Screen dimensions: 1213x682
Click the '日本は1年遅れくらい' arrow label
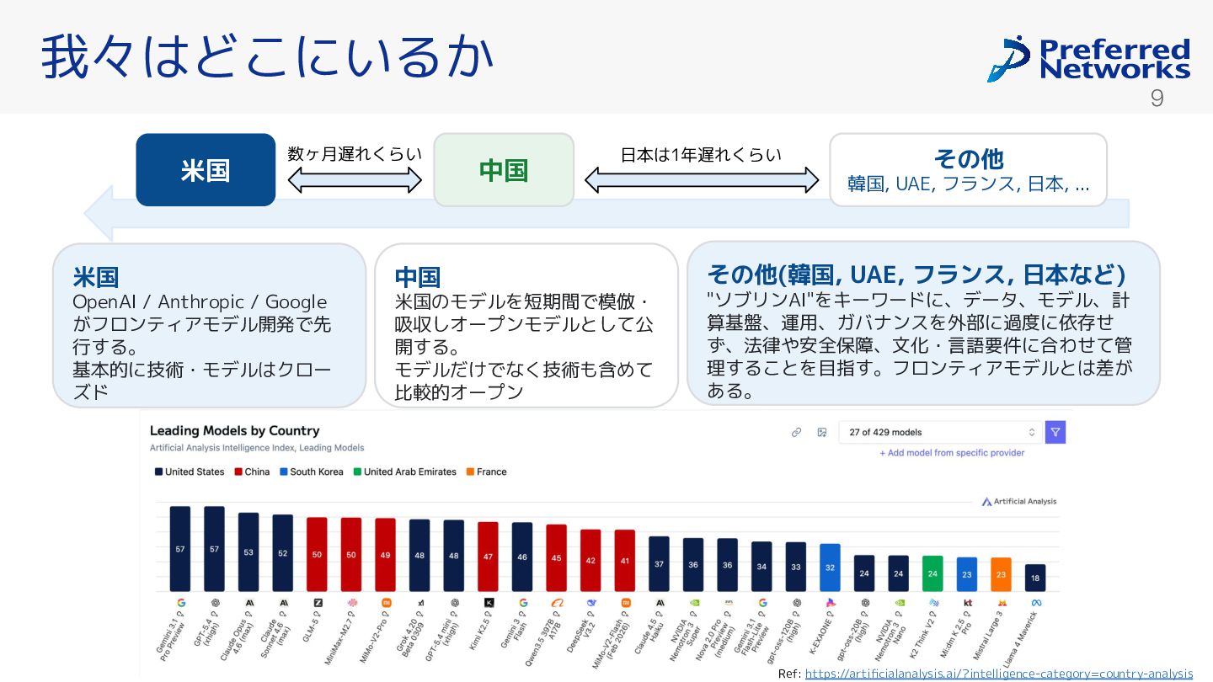701,155
